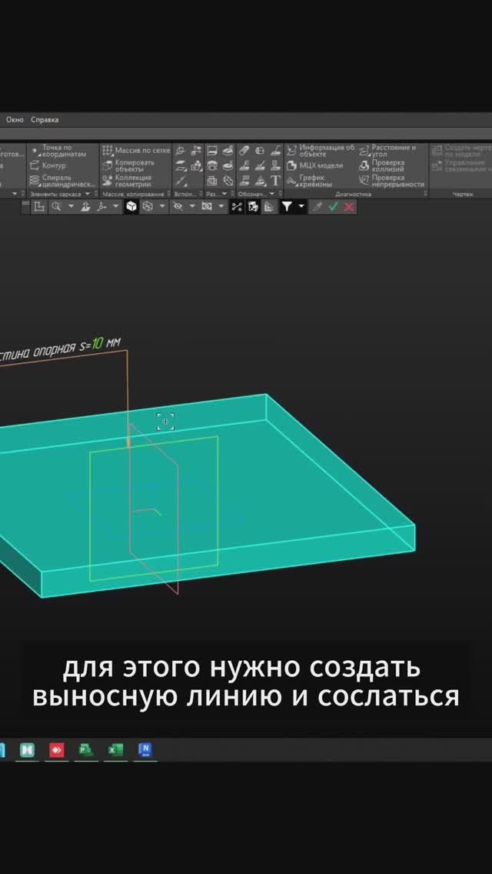Viewport: 492px width, 874px height.
Task: Toggle hide objects eye icon
Action: click(178, 207)
